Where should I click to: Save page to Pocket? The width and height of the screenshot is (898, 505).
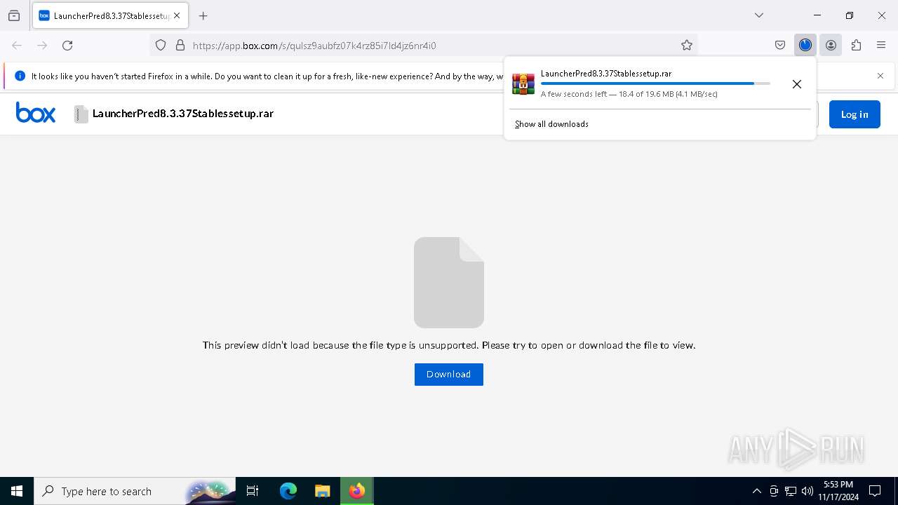780,45
